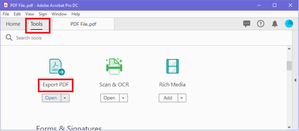
Task: Click the Rich Media label
Action: [173, 85]
